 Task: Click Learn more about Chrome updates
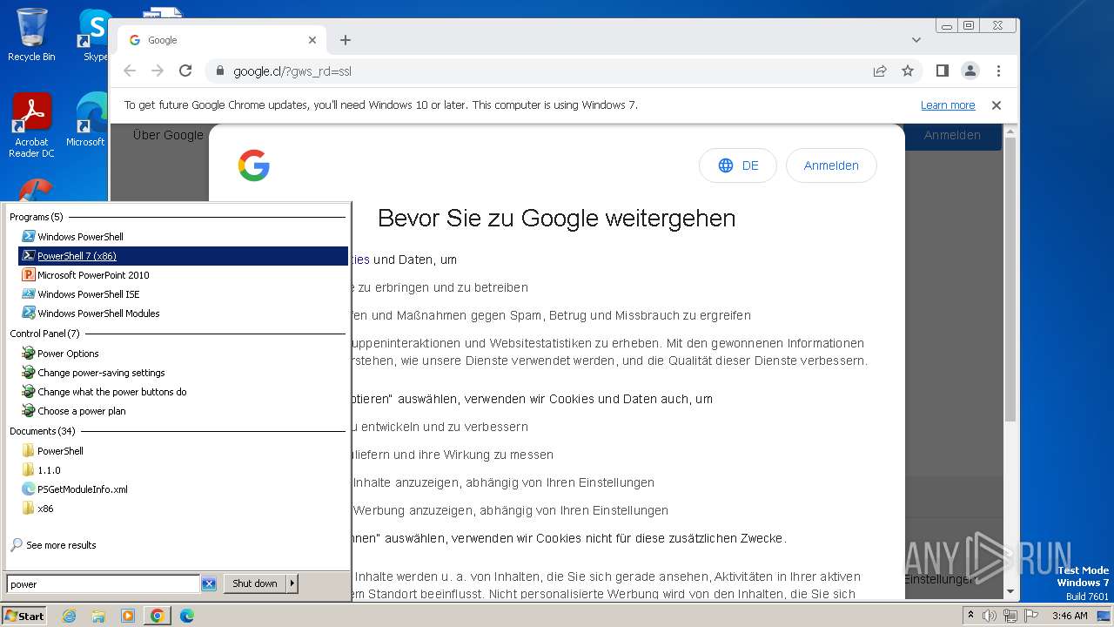[948, 105]
